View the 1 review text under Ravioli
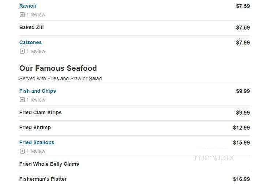 point(36,15)
